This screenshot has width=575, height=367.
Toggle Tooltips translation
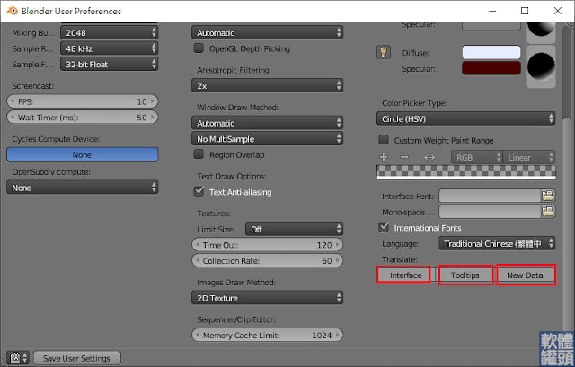(x=465, y=275)
